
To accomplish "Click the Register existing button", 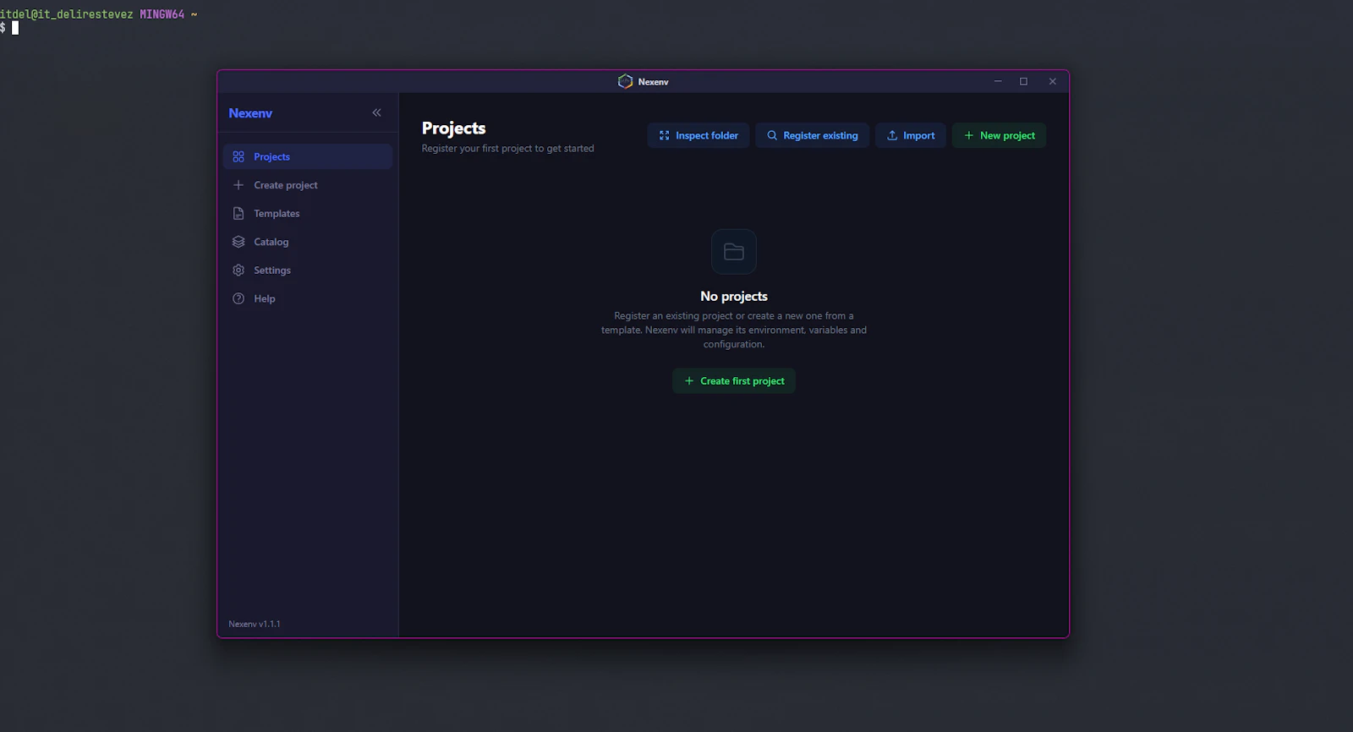I will pos(812,135).
